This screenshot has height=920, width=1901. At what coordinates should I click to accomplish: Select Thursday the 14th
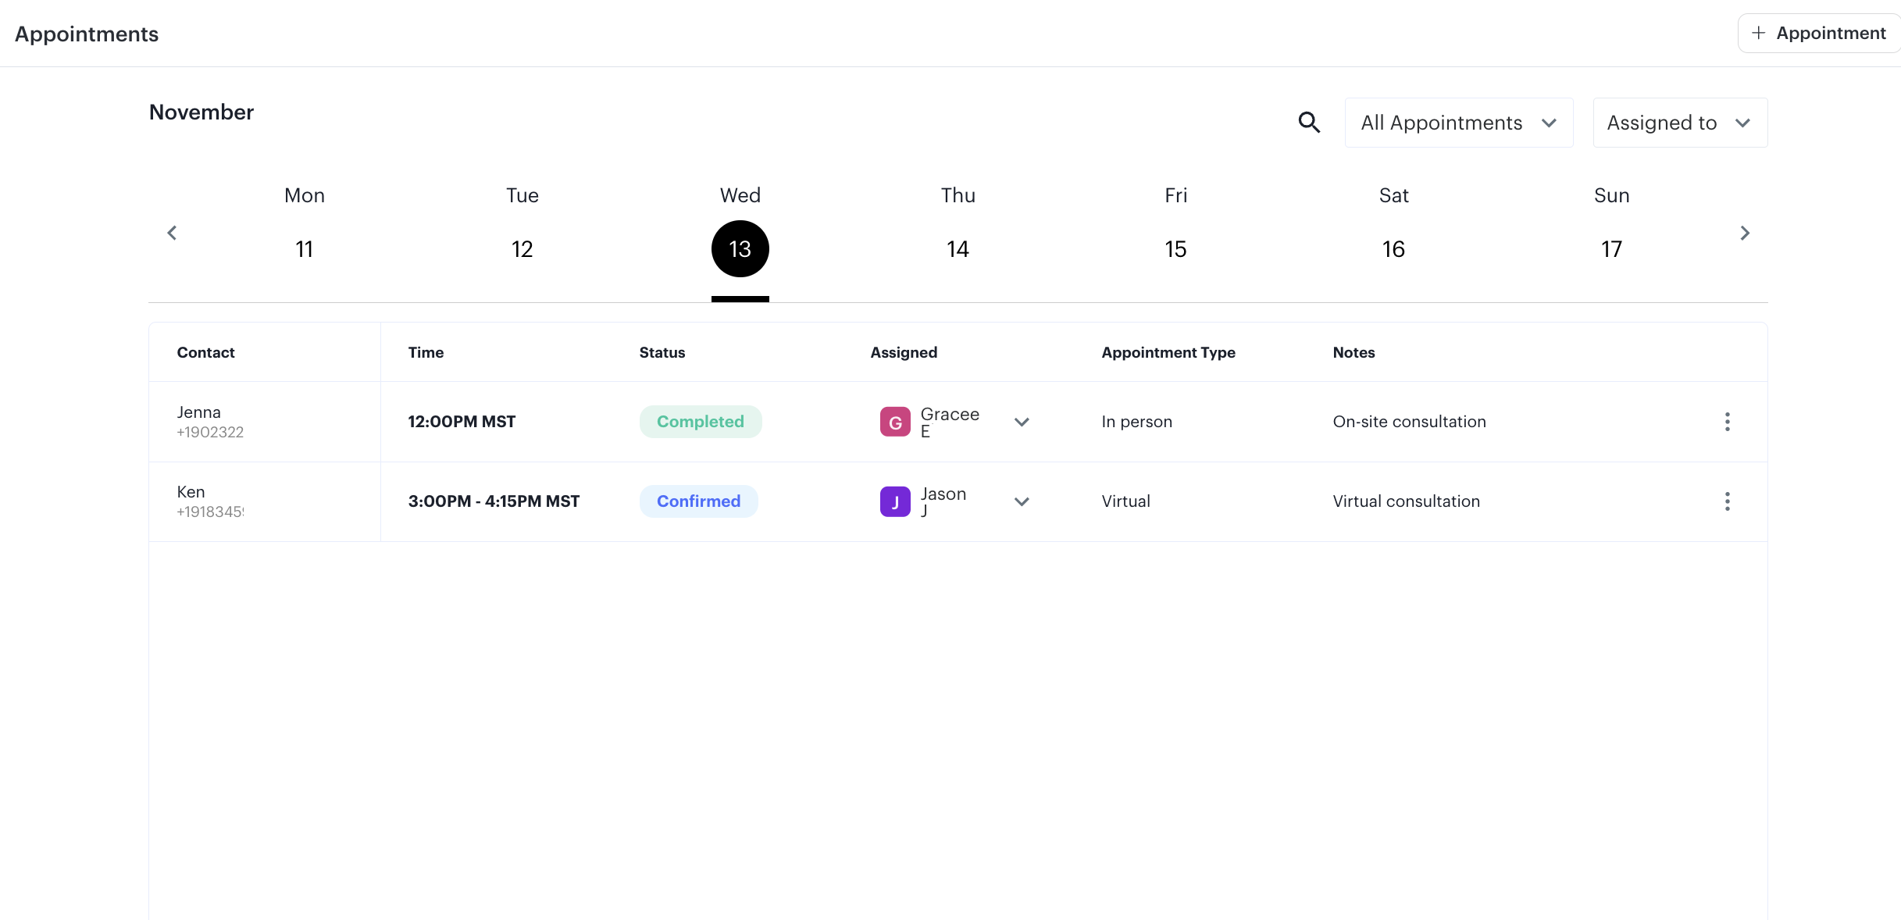pyautogui.click(x=958, y=248)
